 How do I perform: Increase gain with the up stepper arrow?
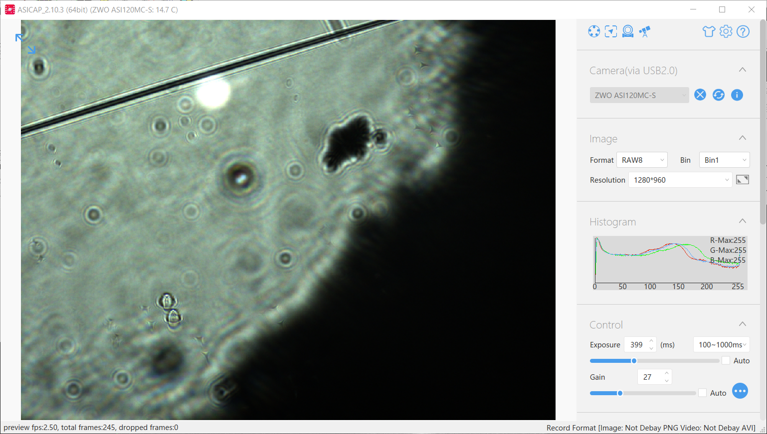pyautogui.click(x=667, y=373)
